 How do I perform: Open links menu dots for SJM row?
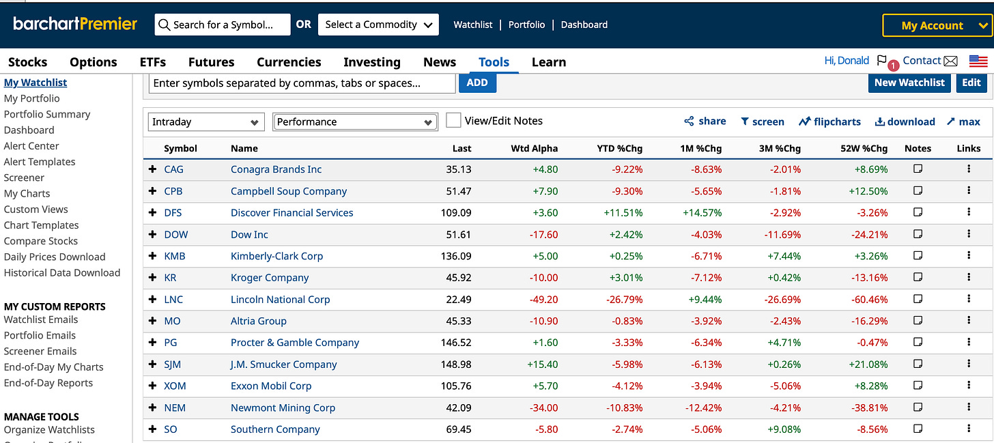969,364
